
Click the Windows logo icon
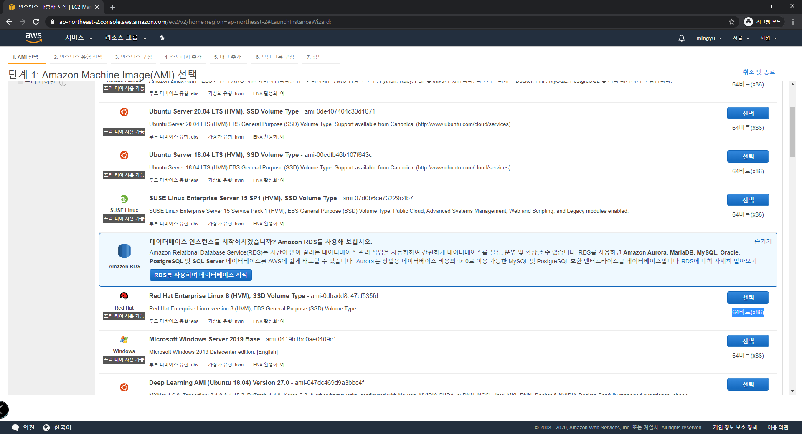pos(124,340)
